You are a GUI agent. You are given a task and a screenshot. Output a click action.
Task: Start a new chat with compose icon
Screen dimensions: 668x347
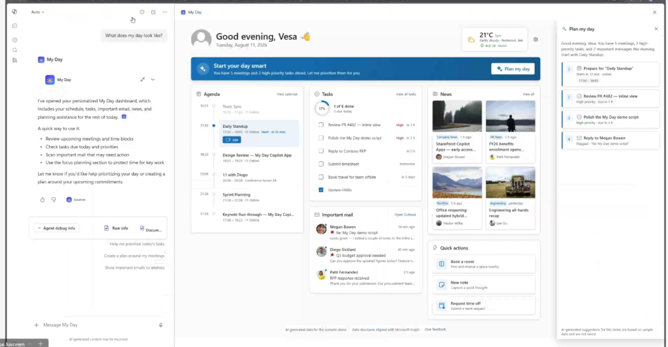tap(153, 12)
